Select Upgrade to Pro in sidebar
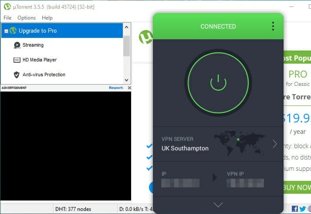Viewport: 311px width, 214px height. (62, 31)
